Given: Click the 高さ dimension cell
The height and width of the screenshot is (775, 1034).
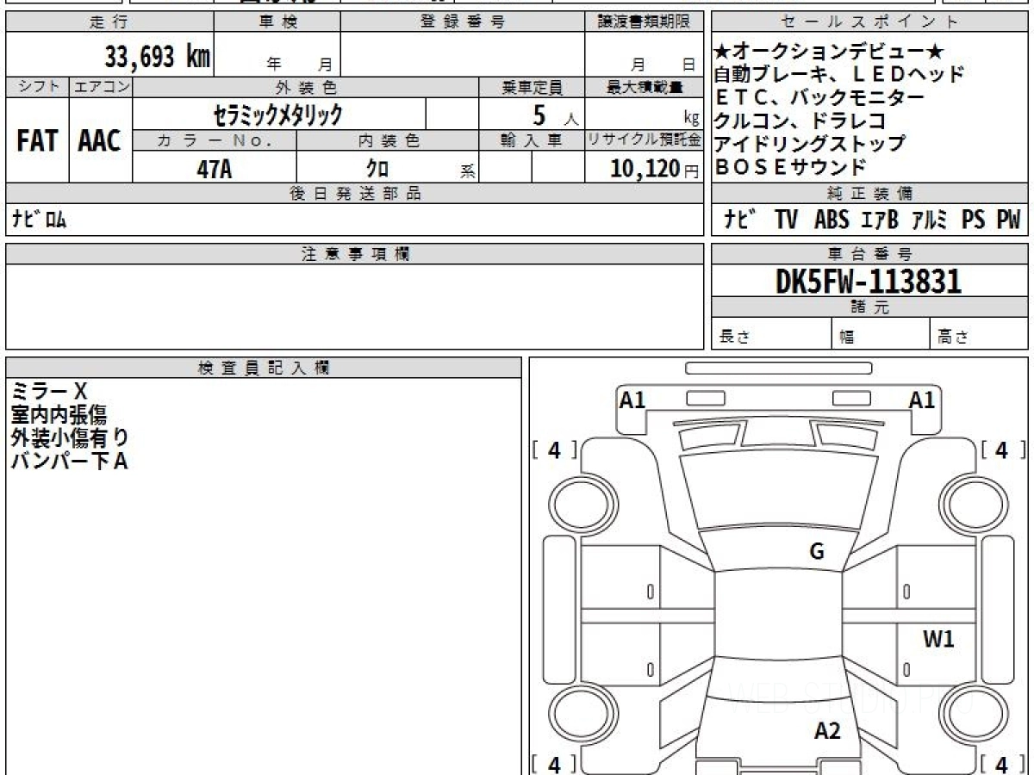Looking at the screenshot, I should coord(980,335).
